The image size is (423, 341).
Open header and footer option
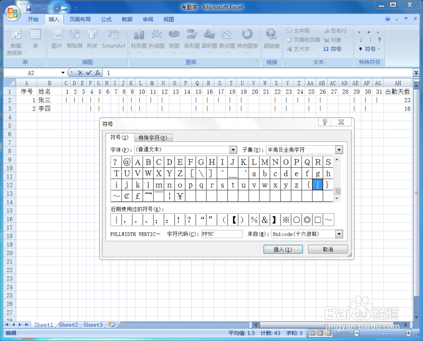pyautogui.click(x=303, y=40)
